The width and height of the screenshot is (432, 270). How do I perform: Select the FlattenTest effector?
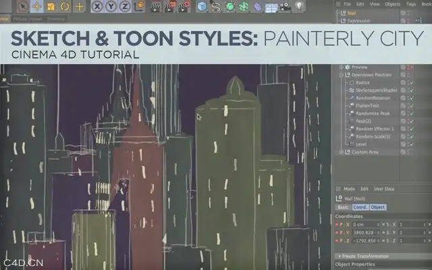367,106
